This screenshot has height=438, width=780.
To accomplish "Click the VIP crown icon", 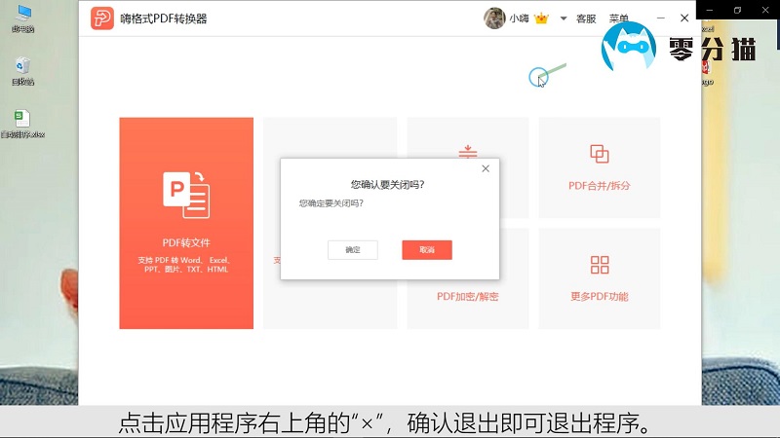I will coord(541,18).
